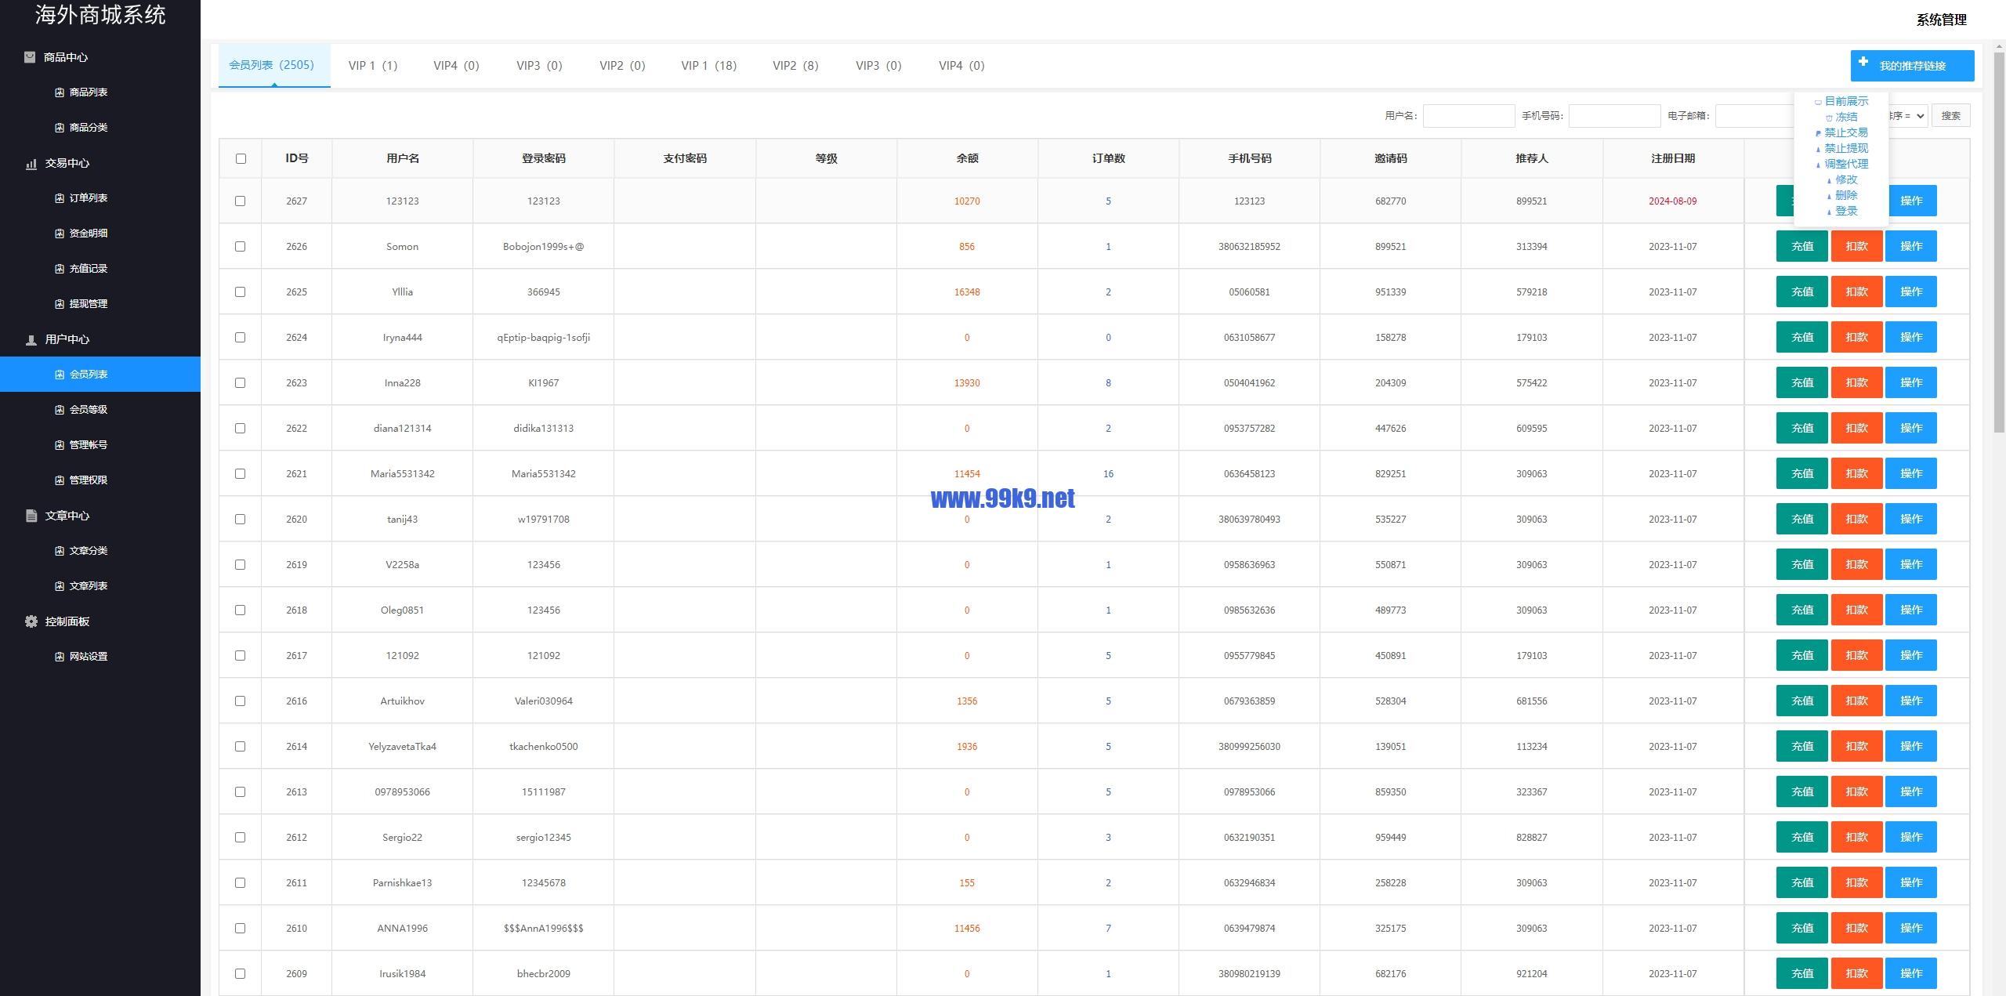Click balance 10270 in 123123 row

click(967, 201)
